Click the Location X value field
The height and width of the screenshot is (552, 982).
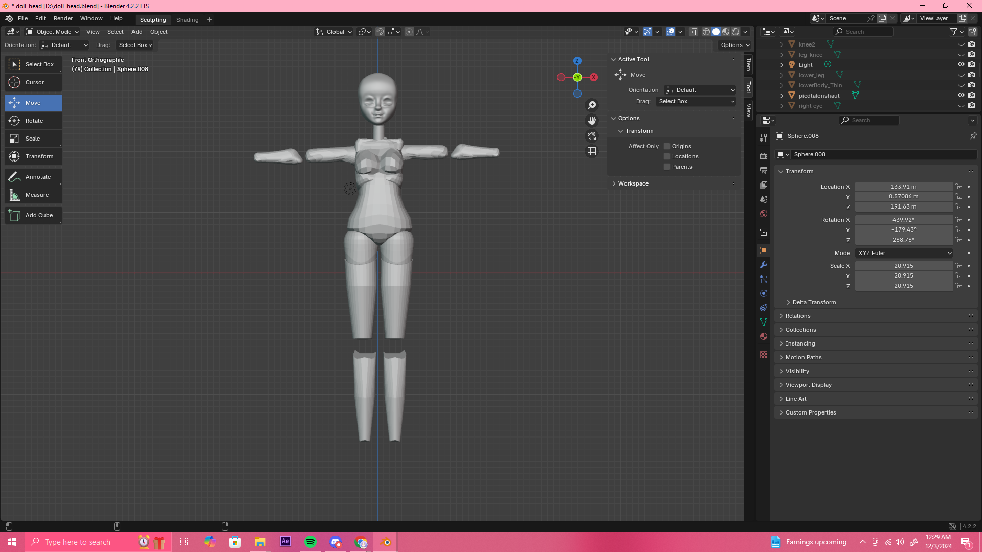click(x=903, y=187)
